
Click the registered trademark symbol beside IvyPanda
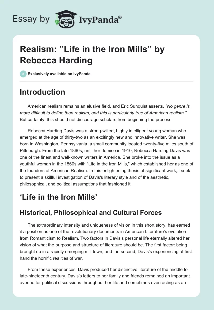pyautogui.click(x=120, y=17)
